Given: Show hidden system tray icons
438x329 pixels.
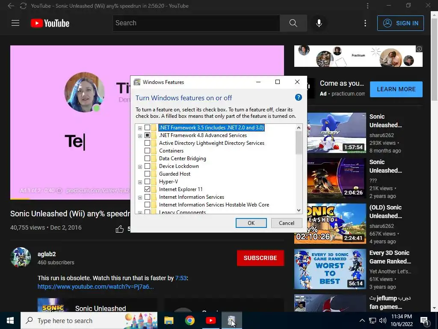Looking at the screenshot, I should [x=362, y=320].
